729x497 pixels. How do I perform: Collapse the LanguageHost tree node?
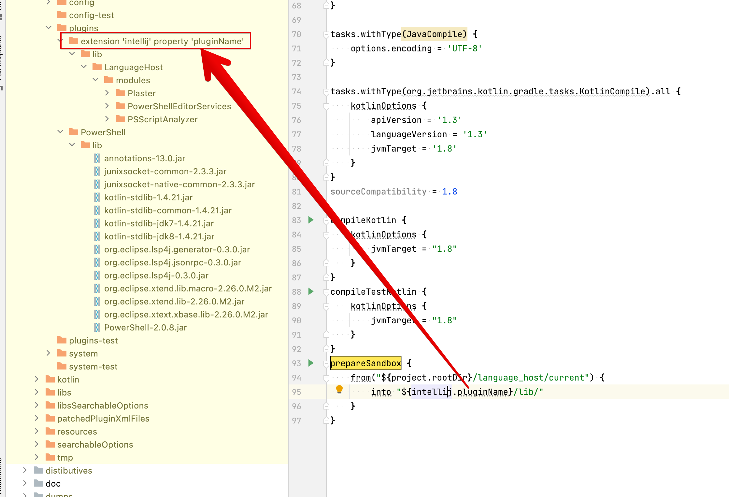(84, 67)
